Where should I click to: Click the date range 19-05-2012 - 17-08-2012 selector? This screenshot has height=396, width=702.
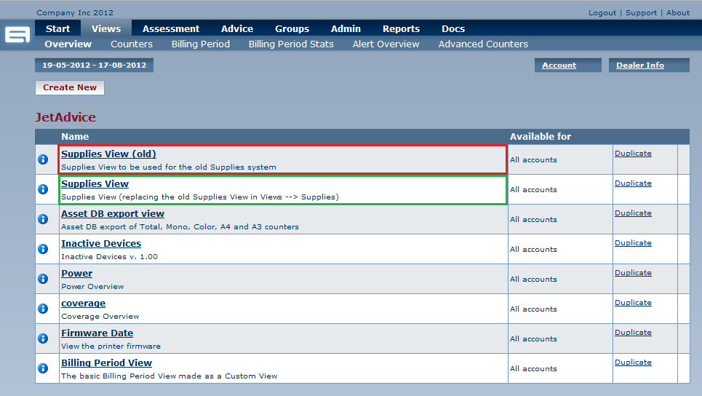click(x=94, y=66)
